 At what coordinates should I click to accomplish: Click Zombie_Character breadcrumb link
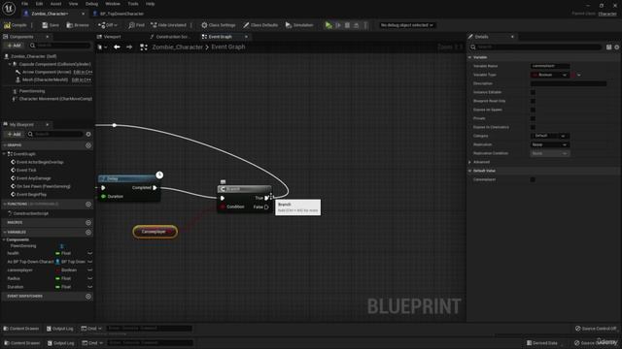tap(177, 48)
